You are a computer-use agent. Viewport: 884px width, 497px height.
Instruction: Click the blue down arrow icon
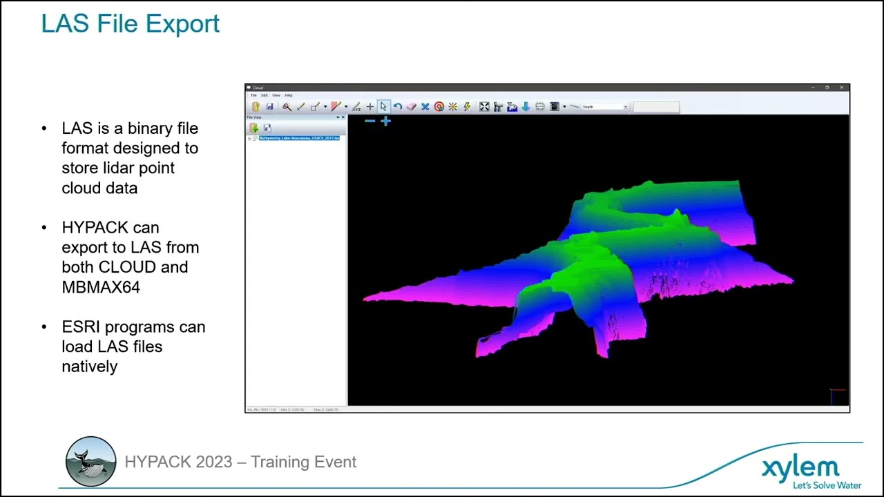click(x=526, y=106)
